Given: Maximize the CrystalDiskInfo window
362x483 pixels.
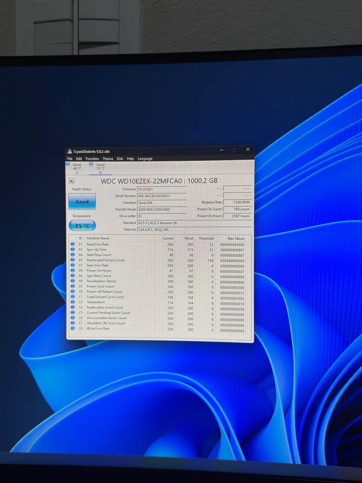Looking at the screenshot, I should [x=234, y=150].
